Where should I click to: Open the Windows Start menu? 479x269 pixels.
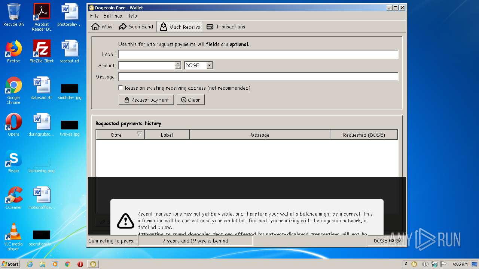point(10,264)
